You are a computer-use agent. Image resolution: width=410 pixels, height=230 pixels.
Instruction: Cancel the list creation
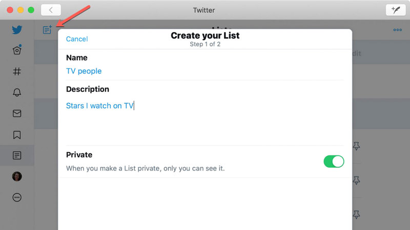(x=77, y=39)
